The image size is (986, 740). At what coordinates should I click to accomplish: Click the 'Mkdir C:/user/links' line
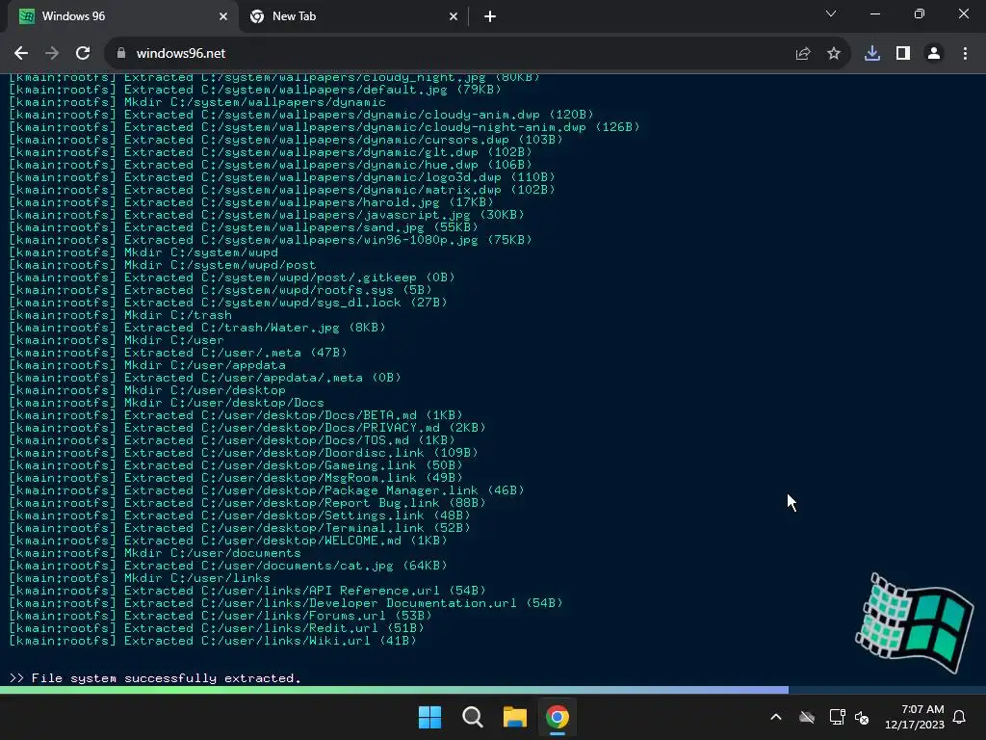140,578
